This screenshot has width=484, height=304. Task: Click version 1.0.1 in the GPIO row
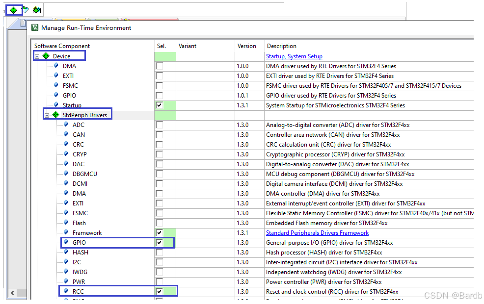[242, 96]
